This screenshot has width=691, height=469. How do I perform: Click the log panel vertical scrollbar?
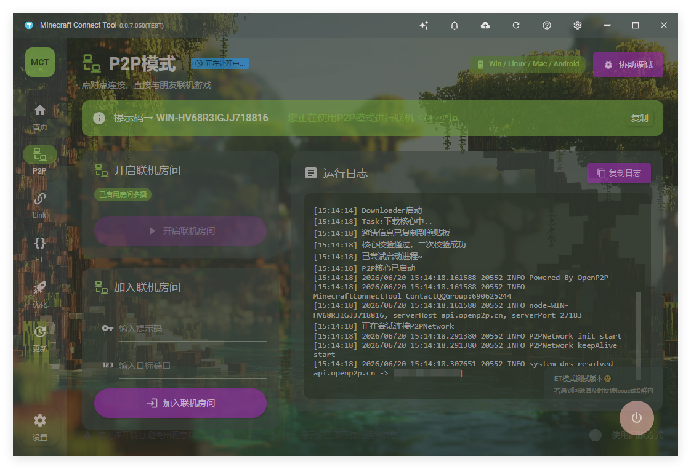pos(638,335)
